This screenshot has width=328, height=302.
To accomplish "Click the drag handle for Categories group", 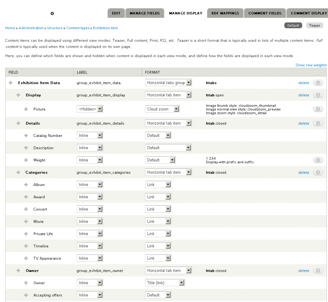I will 18,172.
